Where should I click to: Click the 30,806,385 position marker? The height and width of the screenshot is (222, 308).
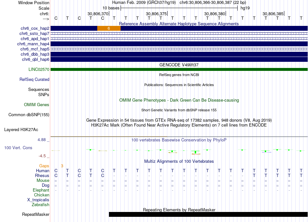click(273, 14)
